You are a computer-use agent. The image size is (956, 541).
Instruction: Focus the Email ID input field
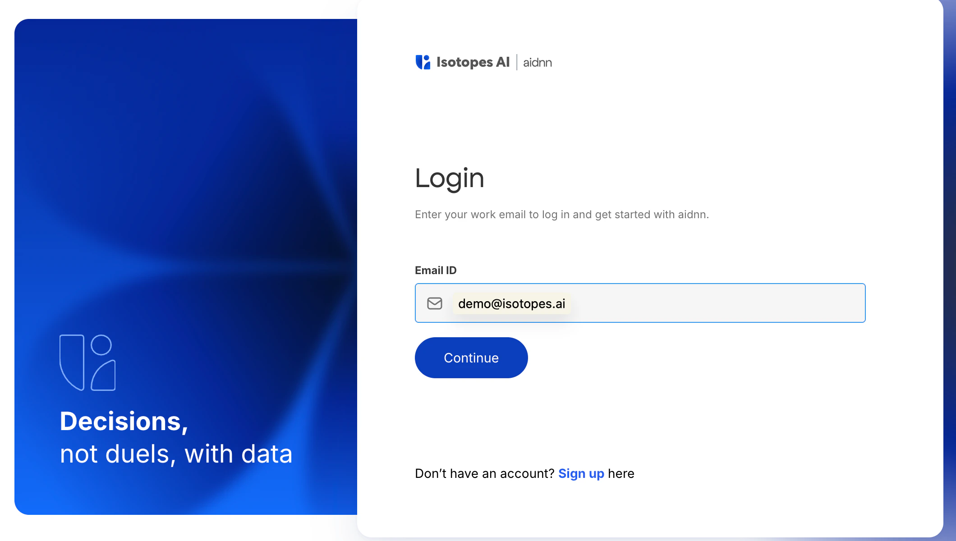(x=640, y=303)
